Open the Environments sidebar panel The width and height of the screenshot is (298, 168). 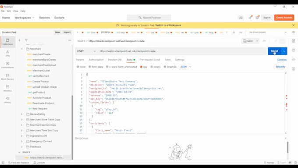click(x=7, y=65)
